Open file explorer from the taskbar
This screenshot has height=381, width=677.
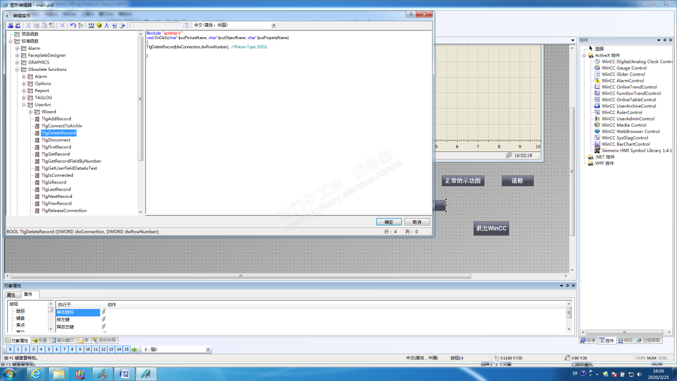click(58, 374)
